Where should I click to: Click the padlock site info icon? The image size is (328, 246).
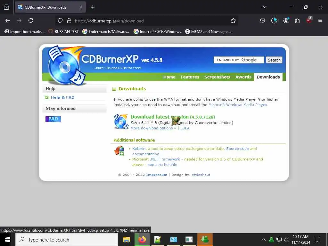(69, 21)
